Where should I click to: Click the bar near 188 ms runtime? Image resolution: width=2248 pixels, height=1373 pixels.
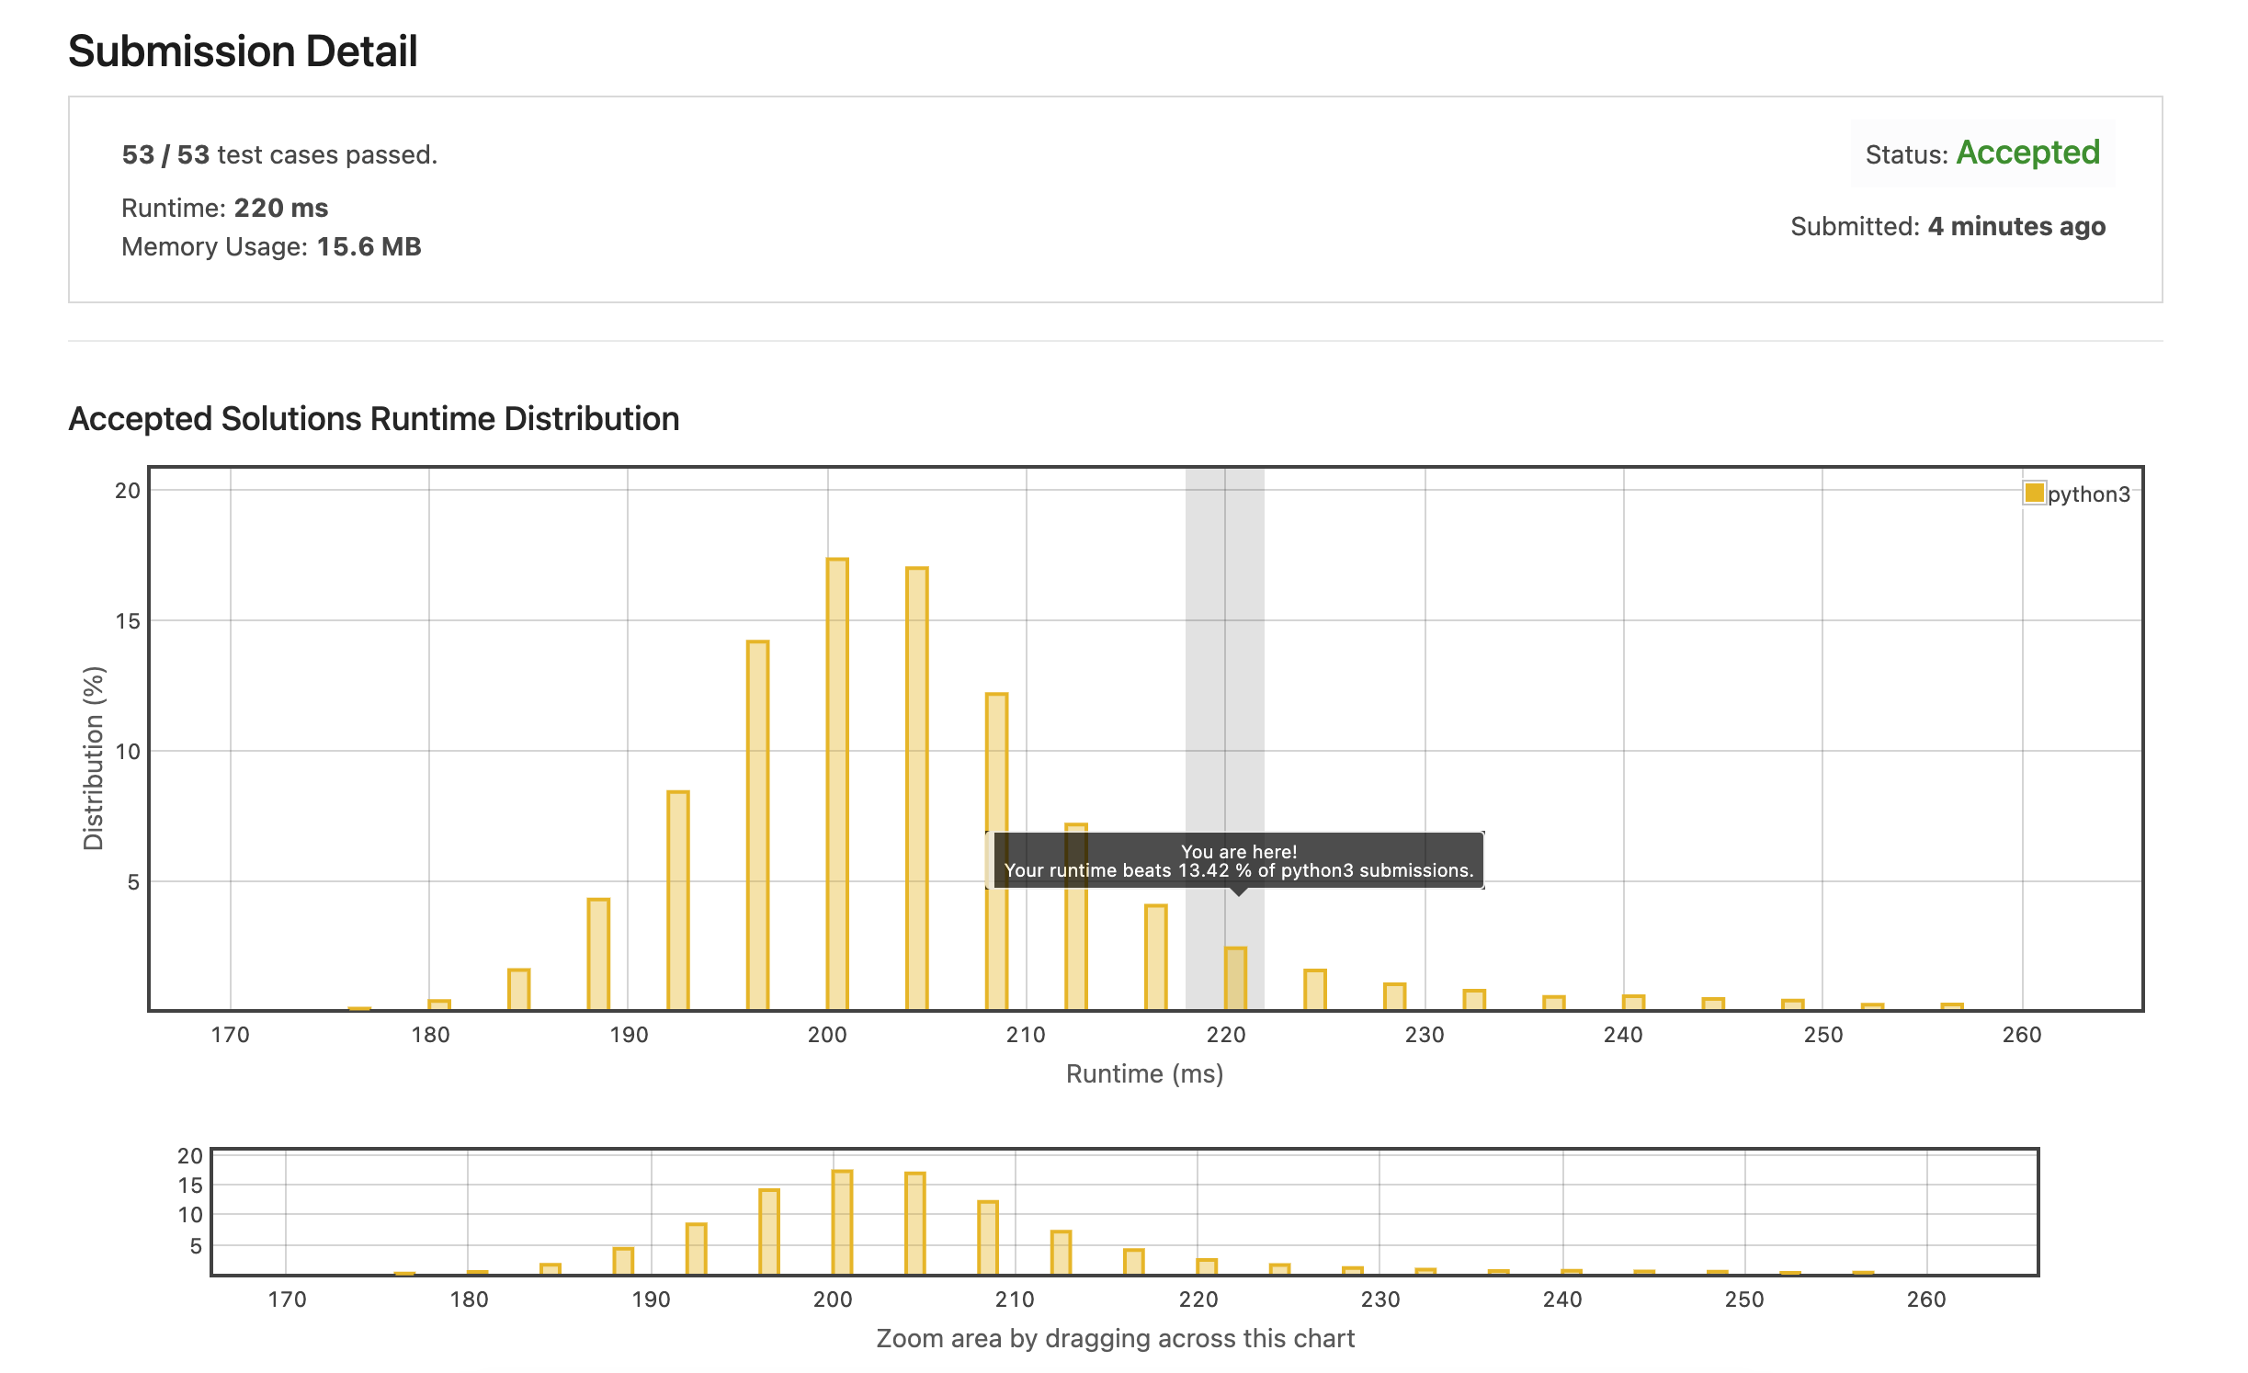tap(597, 954)
